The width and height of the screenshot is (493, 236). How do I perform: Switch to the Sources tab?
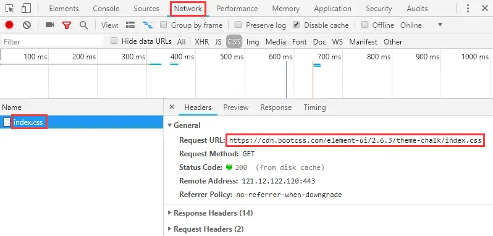146,9
